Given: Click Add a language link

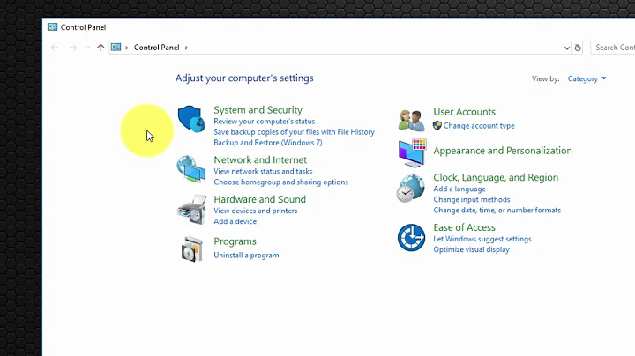Looking at the screenshot, I should coord(459,189).
